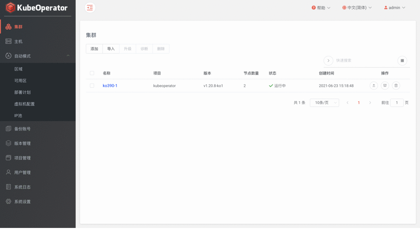Click the KubeOperator logo
The width and height of the screenshot is (420, 229).
click(37, 7)
